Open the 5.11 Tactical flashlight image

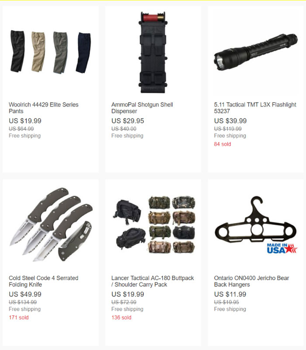pyautogui.click(x=256, y=52)
